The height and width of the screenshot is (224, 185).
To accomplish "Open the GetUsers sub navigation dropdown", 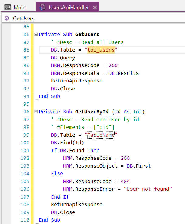I will click(93, 18).
